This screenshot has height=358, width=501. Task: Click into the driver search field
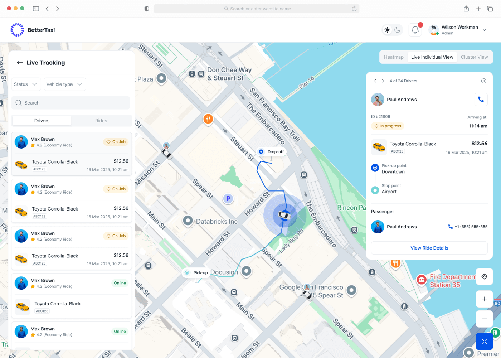70,103
